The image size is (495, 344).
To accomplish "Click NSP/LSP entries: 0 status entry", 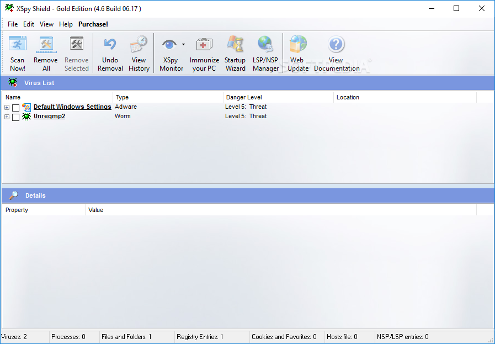I will coord(402,337).
